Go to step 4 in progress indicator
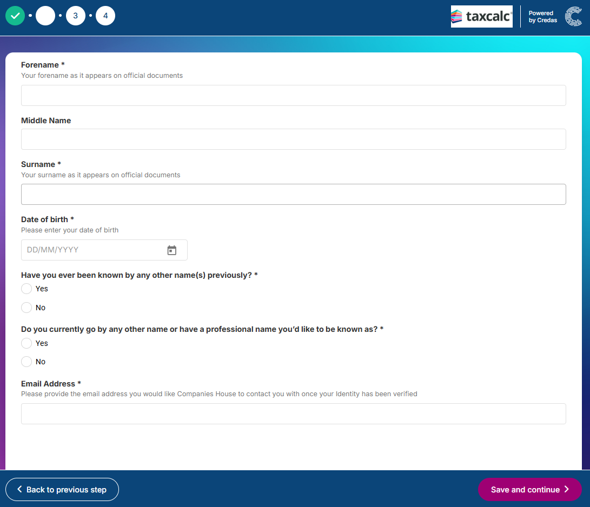This screenshot has height=507, width=590. pyautogui.click(x=105, y=16)
